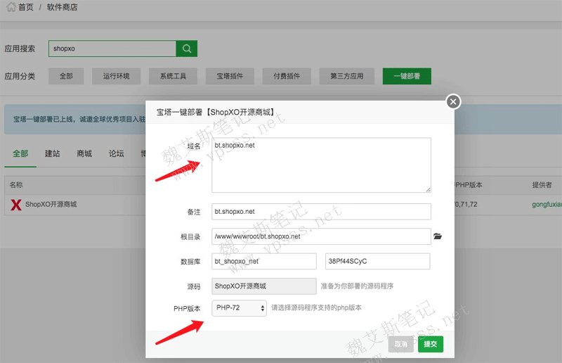
Task: Click the green search magnifier button
Action: (186, 49)
